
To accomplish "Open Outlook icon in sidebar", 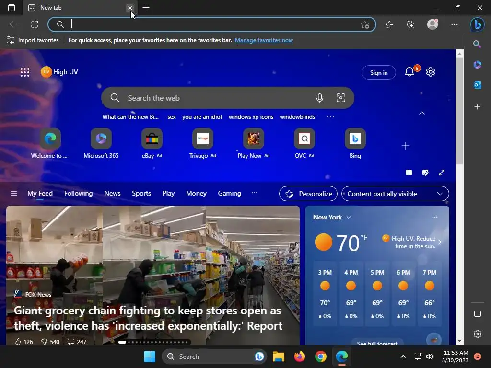I will tap(477, 85).
